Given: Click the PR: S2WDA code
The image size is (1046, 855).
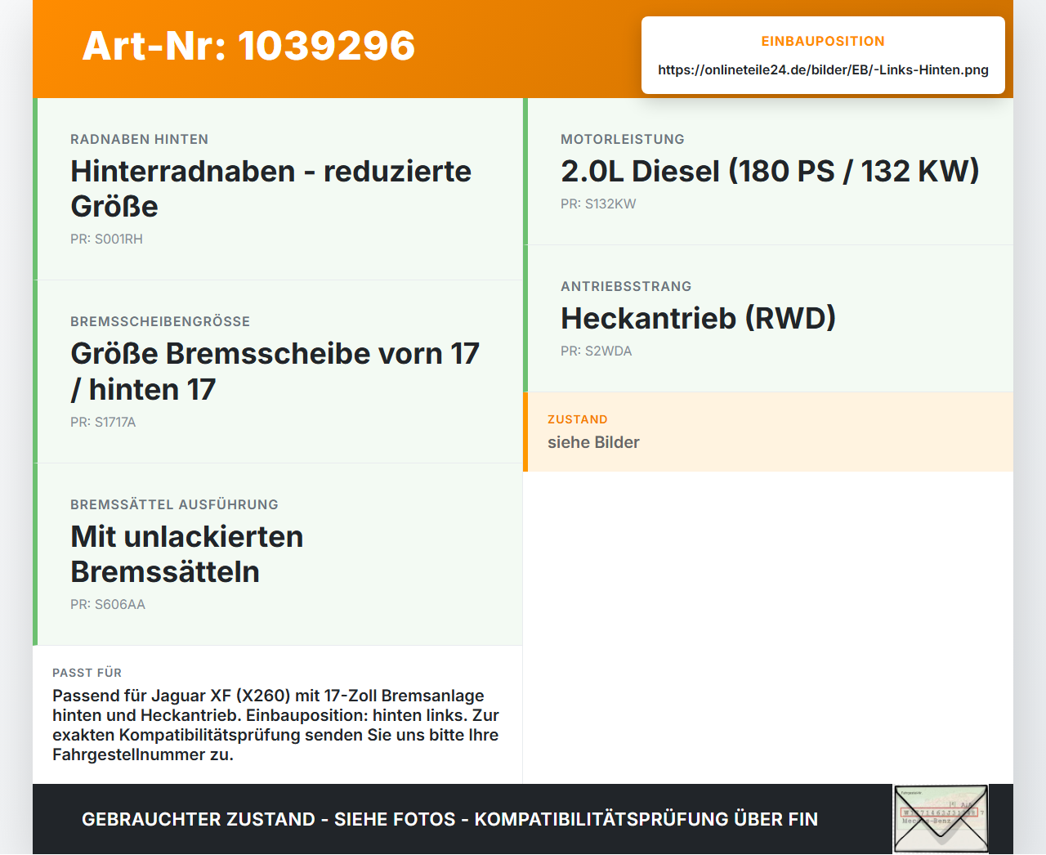Looking at the screenshot, I should tap(597, 351).
